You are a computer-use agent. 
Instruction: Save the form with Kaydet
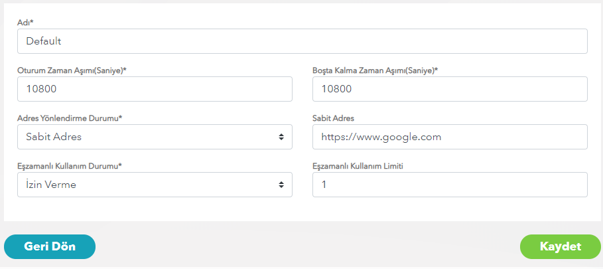click(561, 246)
